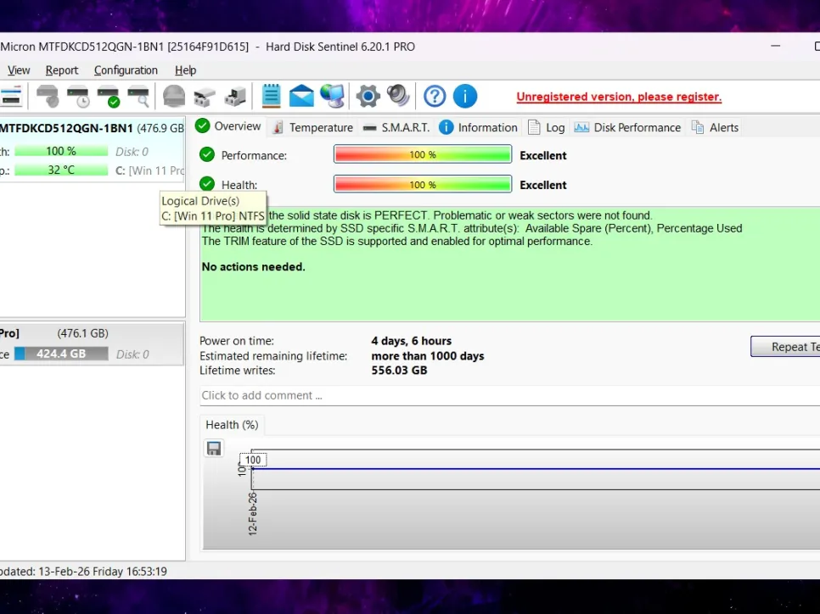Click the Unregistered version, please register link
Image resolution: width=820 pixels, height=614 pixels.
point(619,97)
